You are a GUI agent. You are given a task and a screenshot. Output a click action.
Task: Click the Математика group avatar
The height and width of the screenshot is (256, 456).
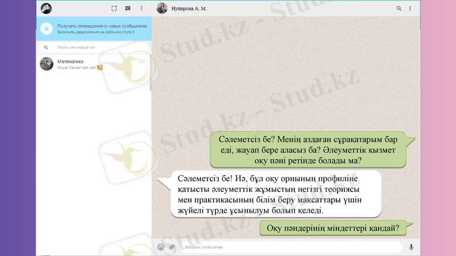coord(47,64)
